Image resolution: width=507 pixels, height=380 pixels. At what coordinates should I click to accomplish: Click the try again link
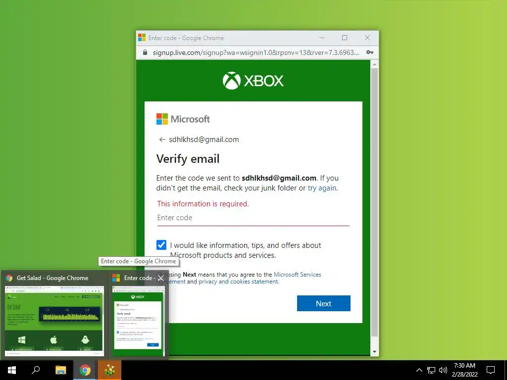coord(322,188)
